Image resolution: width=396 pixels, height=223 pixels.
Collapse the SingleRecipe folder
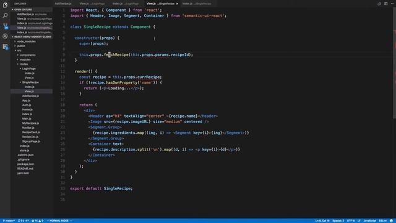pyautogui.click(x=30, y=82)
